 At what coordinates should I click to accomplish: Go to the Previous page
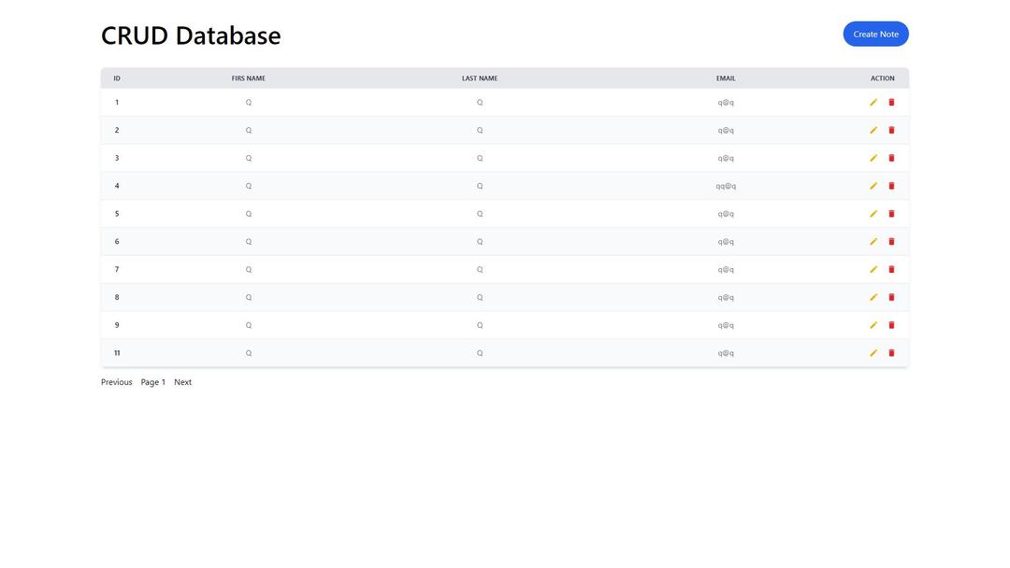click(117, 382)
